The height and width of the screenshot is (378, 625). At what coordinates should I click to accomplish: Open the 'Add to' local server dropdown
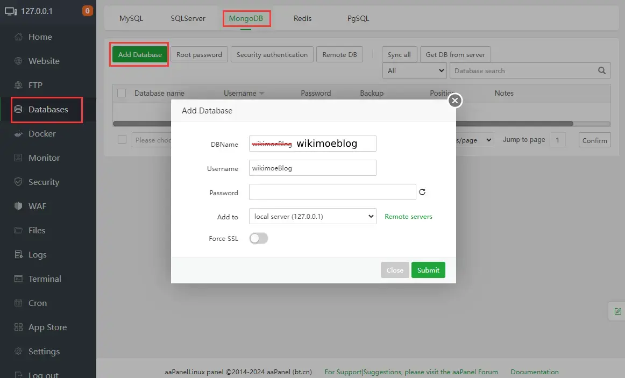pyautogui.click(x=312, y=216)
